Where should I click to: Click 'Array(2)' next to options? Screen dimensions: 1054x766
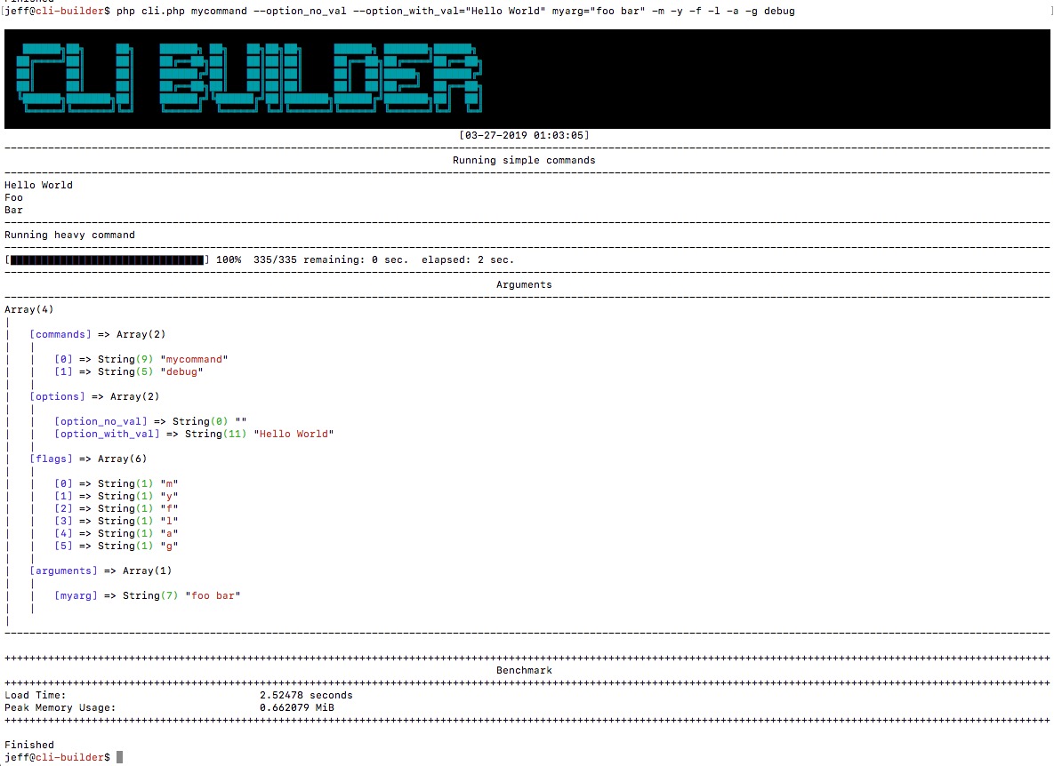pos(135,396)
